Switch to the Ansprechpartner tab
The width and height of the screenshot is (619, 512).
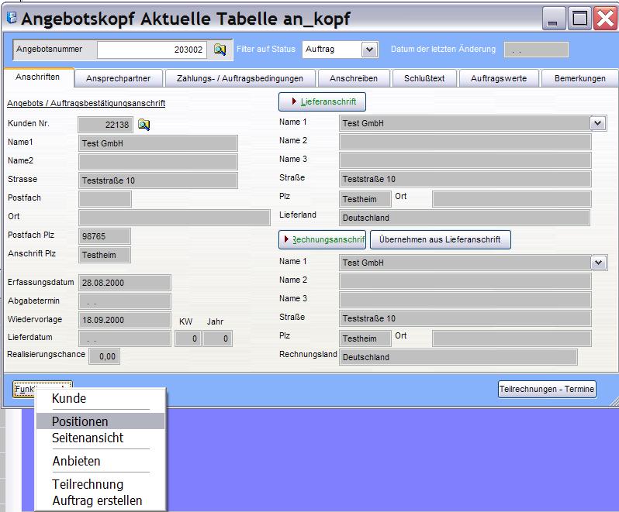119,78
